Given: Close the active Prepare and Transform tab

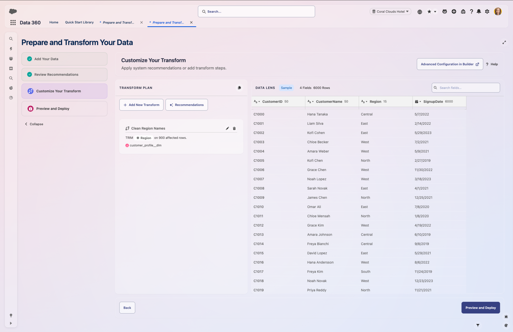Looking at the screenshot, I should pyautogui.click(x=191, y=22).
